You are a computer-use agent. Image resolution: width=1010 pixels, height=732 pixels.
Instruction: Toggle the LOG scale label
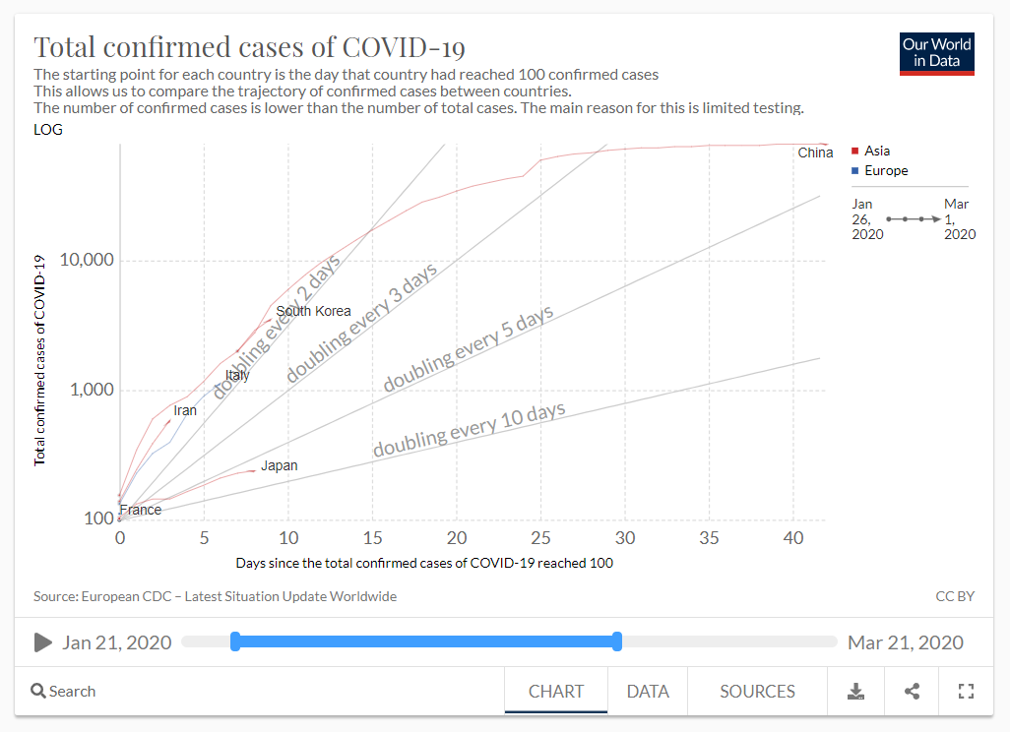48,129
